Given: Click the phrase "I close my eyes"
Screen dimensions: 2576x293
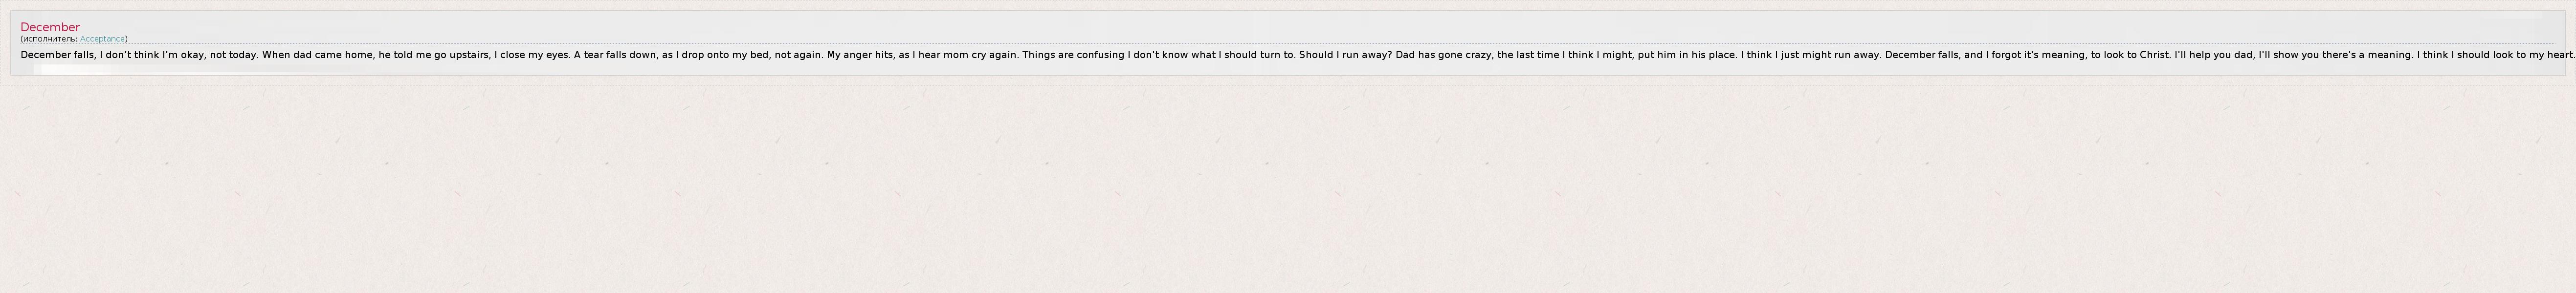Looking at the screenshot, I should pos(531,55).
